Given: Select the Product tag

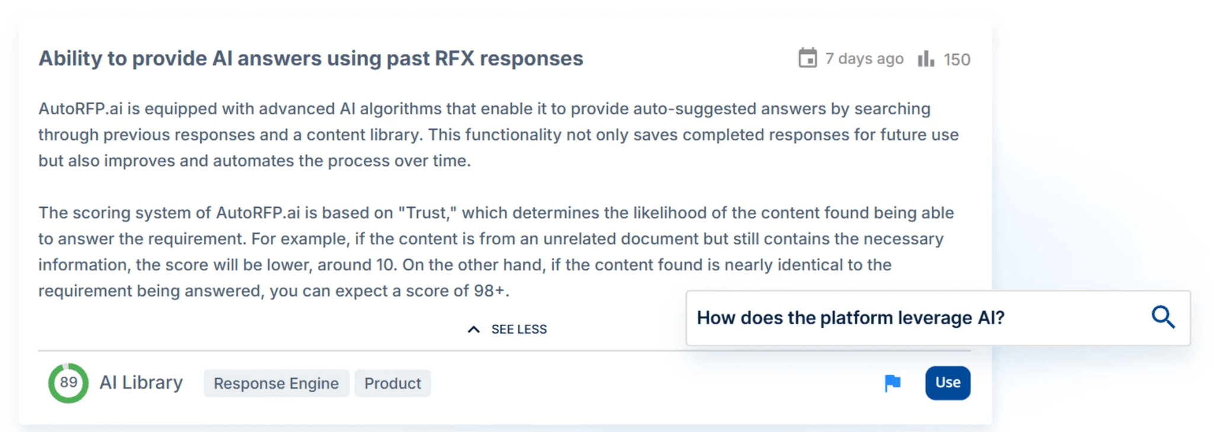Looking at the screenshot, I should click(392, 383).
